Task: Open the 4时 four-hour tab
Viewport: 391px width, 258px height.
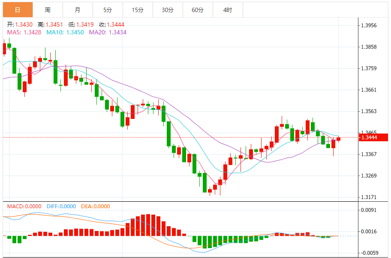Action: tap(228, 10)
